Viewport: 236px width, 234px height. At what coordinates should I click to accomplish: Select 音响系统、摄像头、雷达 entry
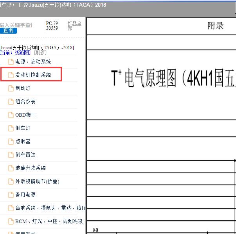50,208
